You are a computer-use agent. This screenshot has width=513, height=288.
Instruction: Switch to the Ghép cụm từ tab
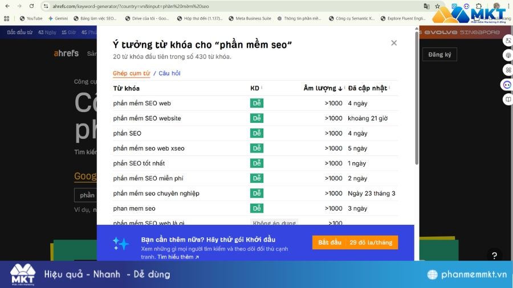(132, 73)
